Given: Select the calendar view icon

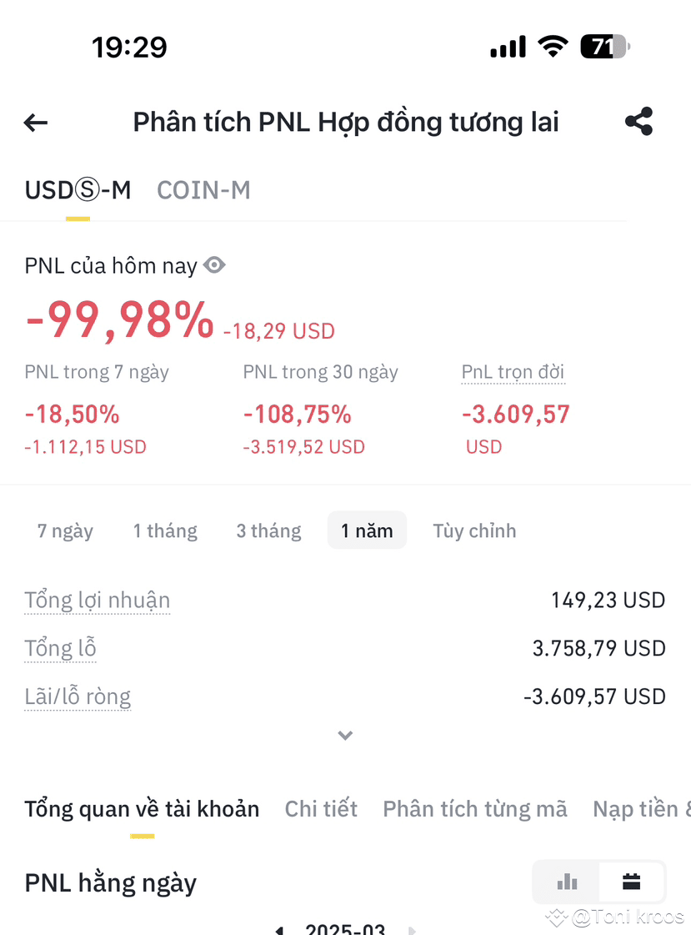Looking at the screenshot, I should pyautogui.click(x=632, y=882).
